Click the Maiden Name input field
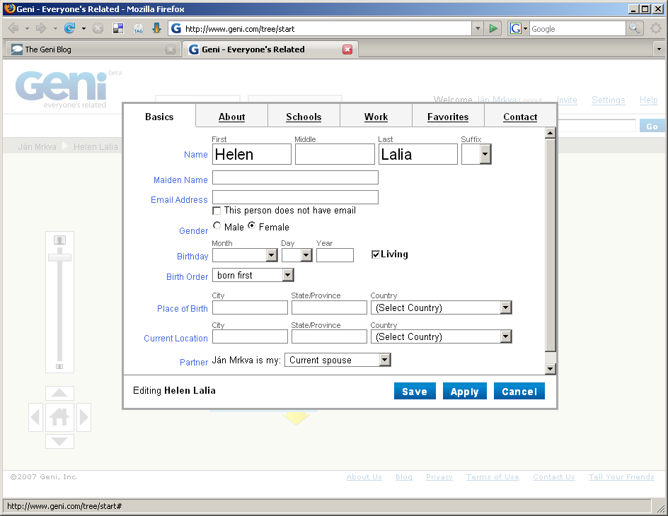 click(x=295, y=177)
